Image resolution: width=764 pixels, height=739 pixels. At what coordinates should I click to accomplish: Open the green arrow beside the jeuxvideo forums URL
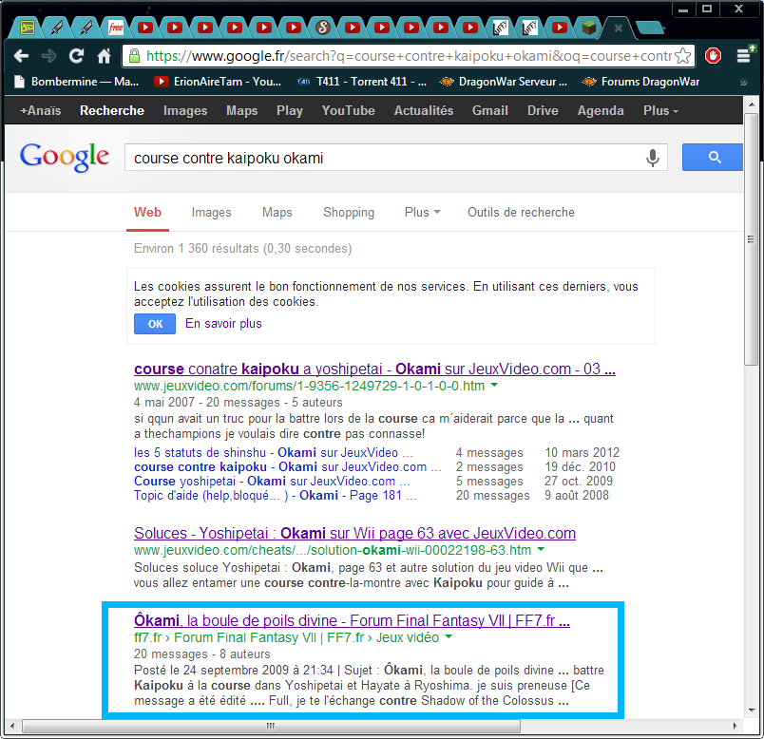click(x=494, y=385)
